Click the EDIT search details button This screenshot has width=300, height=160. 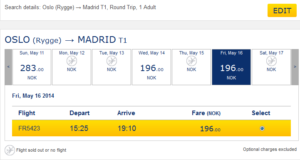click(x=282, y=10)
